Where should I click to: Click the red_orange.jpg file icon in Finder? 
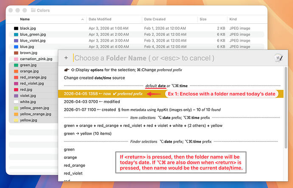coord(16,77)
